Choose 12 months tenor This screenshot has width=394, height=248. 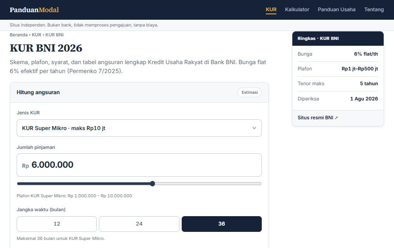pos(57,224)
